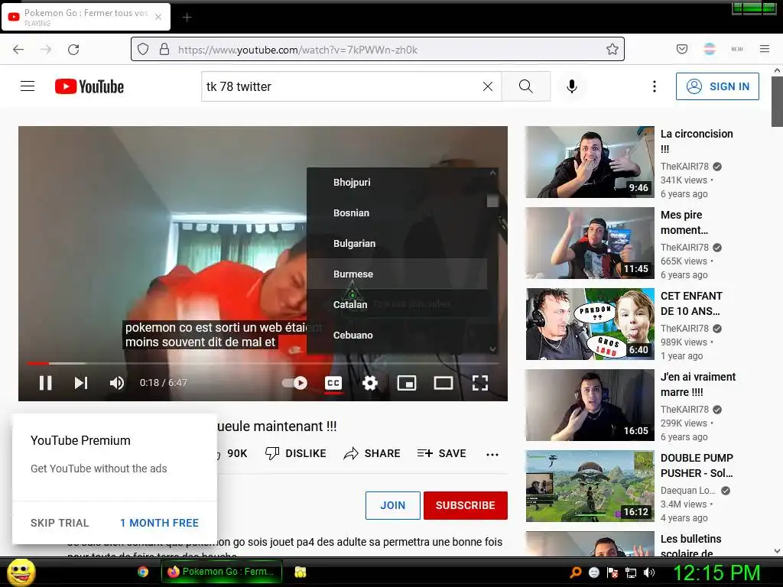Viewport: 783px width, 587px height.
Task: Click SAVE to playlist button
Action: pyautogui.click(x=441, y=453)
